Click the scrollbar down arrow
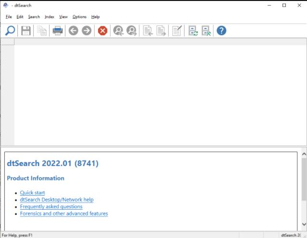This screenshot has height=238, width=307. [304, 224]
